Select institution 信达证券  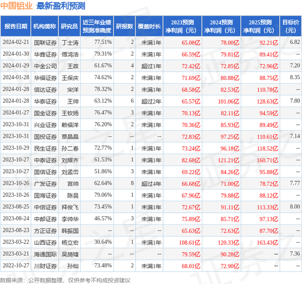(x=45, y=90)
